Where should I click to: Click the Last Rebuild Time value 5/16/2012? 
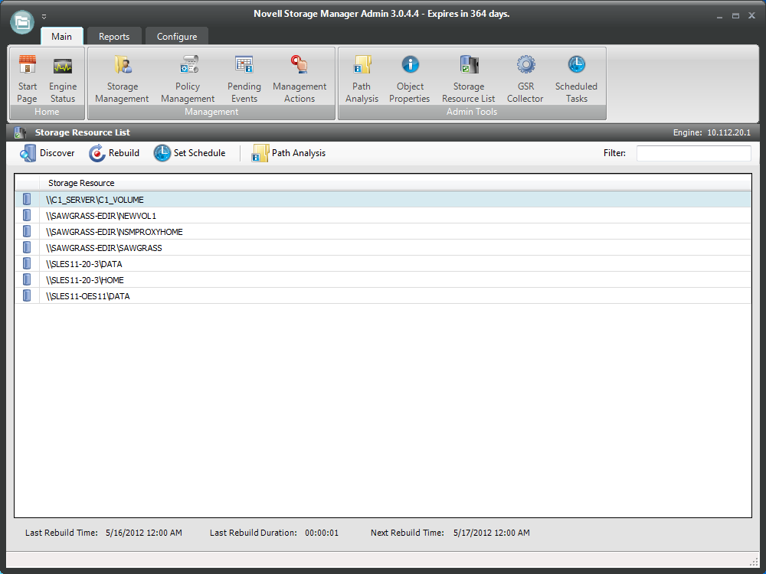(x=144, y=533)
